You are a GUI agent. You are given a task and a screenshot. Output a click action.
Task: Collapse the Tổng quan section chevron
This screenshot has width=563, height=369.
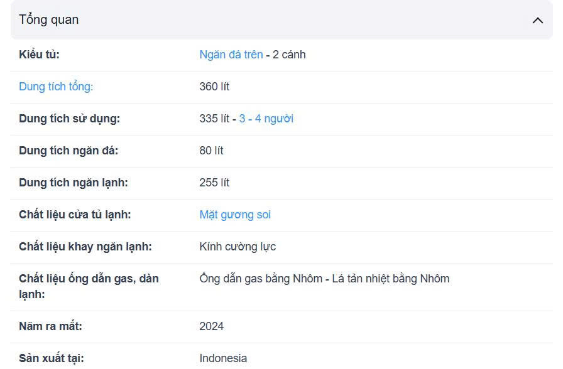point(537,20)
